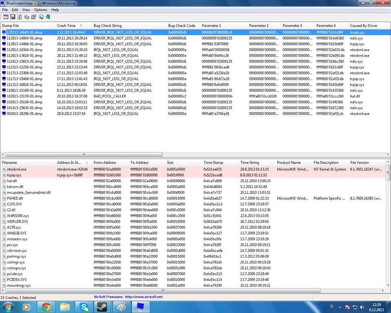Open Google Chrome from the taskbar

(x=46, y=306)
